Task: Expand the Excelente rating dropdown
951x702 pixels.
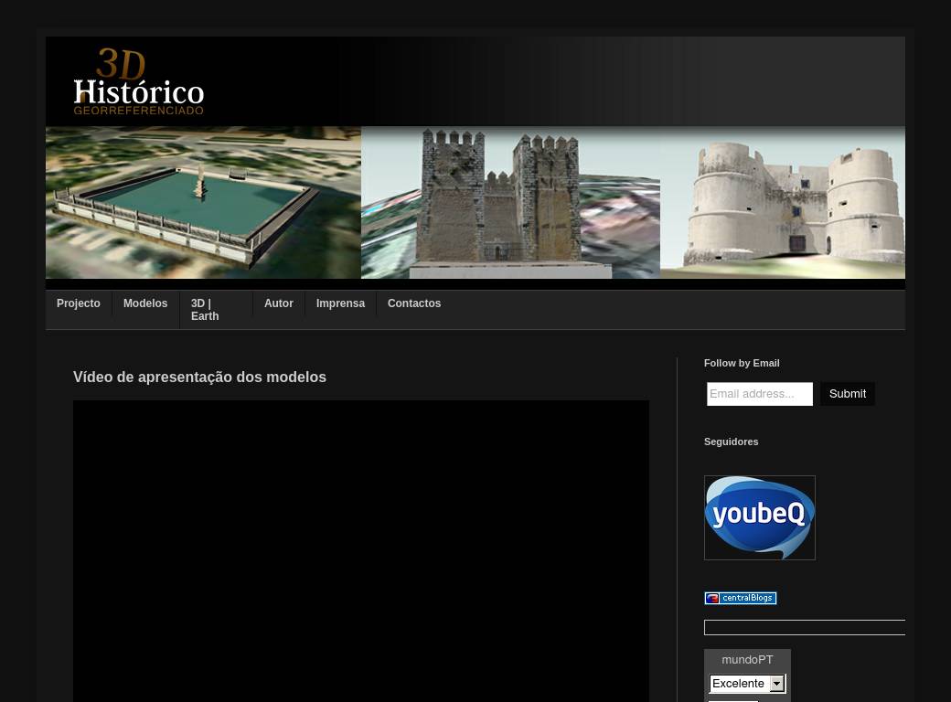Action: [x=747, y=683]
